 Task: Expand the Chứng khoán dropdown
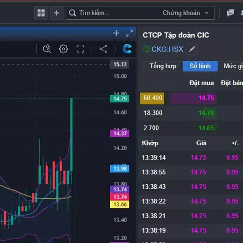(x=185, y=13)
